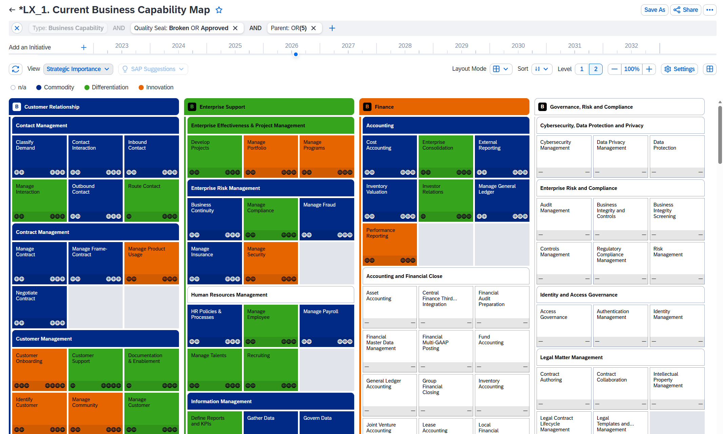Click the Share button

pyautogui.click(x=685, y=10)
